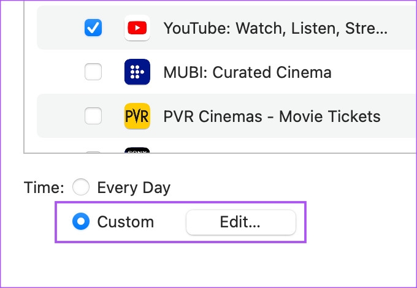Open the Edit... custom schedule button
Image resolution: width=417 pixels, height=288 pixels.
click(241, 222)
